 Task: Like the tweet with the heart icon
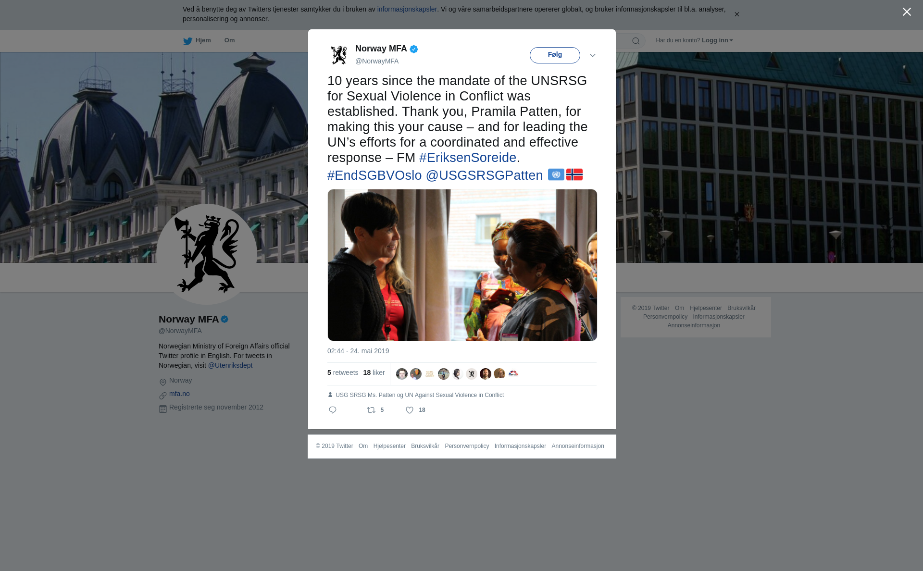[x=410, y=410]
